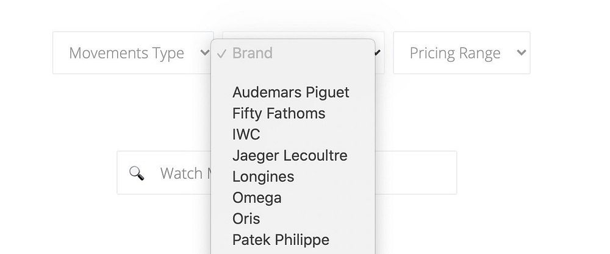Pick Oris from the brand options
Image resolution: width=610 pixels, height=254 pixels.
tap(246, 219)
